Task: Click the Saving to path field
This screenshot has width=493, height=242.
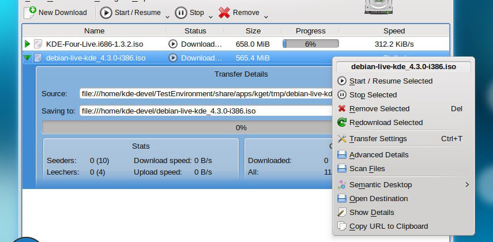Action: (x=206, y=111)
